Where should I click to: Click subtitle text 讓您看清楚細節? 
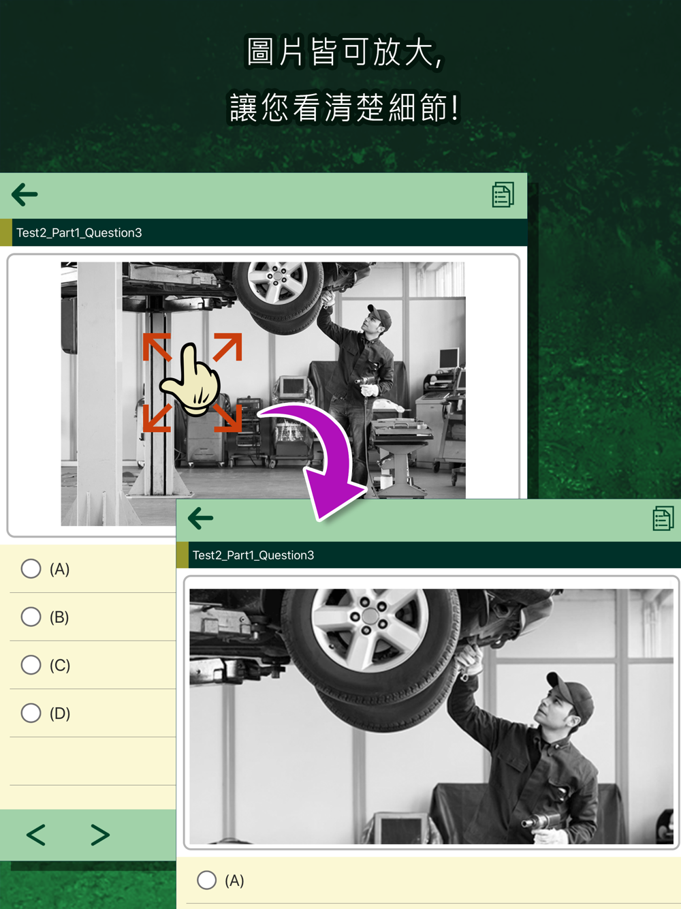345,108
